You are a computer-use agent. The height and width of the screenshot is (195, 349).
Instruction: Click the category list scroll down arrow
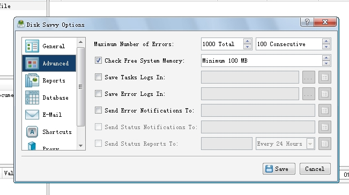click(x=80, y=146)
